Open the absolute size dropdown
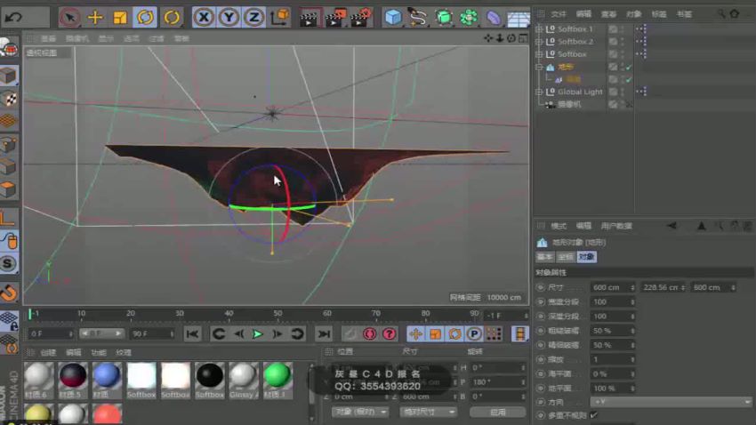The image size is (756, 425). (x=428, y=412)
